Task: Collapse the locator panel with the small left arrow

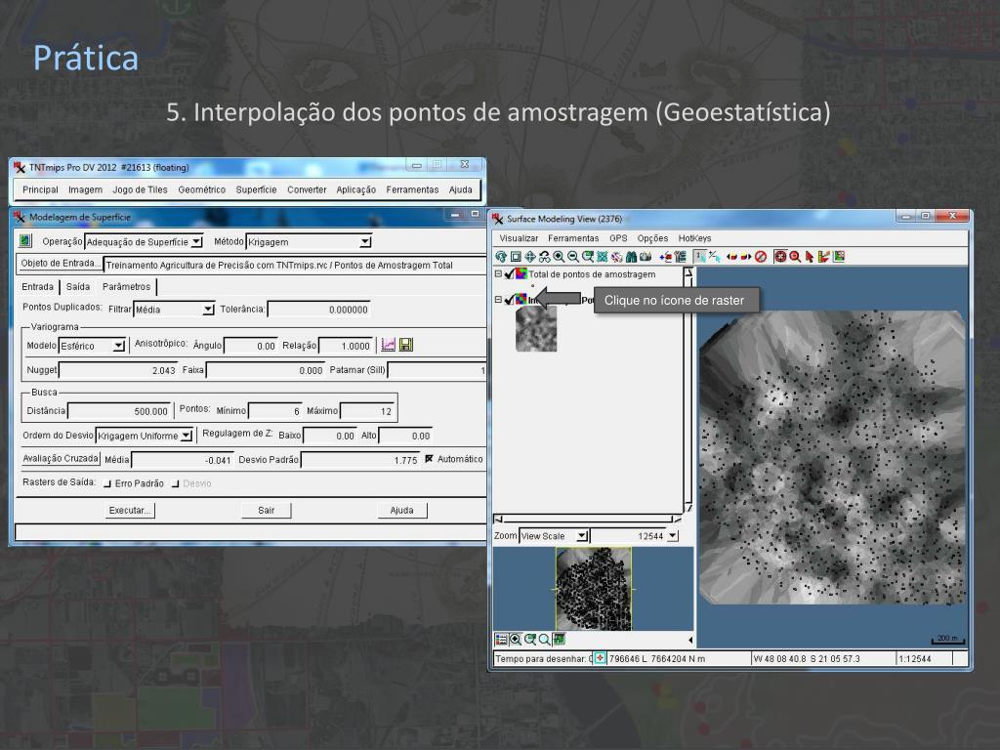Action: (x=690, y=639)
